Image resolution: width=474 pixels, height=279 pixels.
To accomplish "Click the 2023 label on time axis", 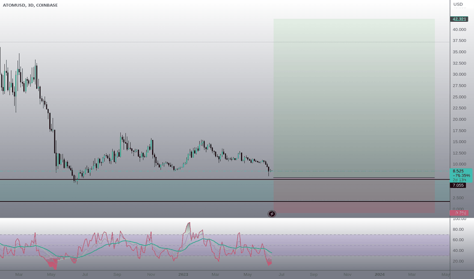I will [183, 274].
